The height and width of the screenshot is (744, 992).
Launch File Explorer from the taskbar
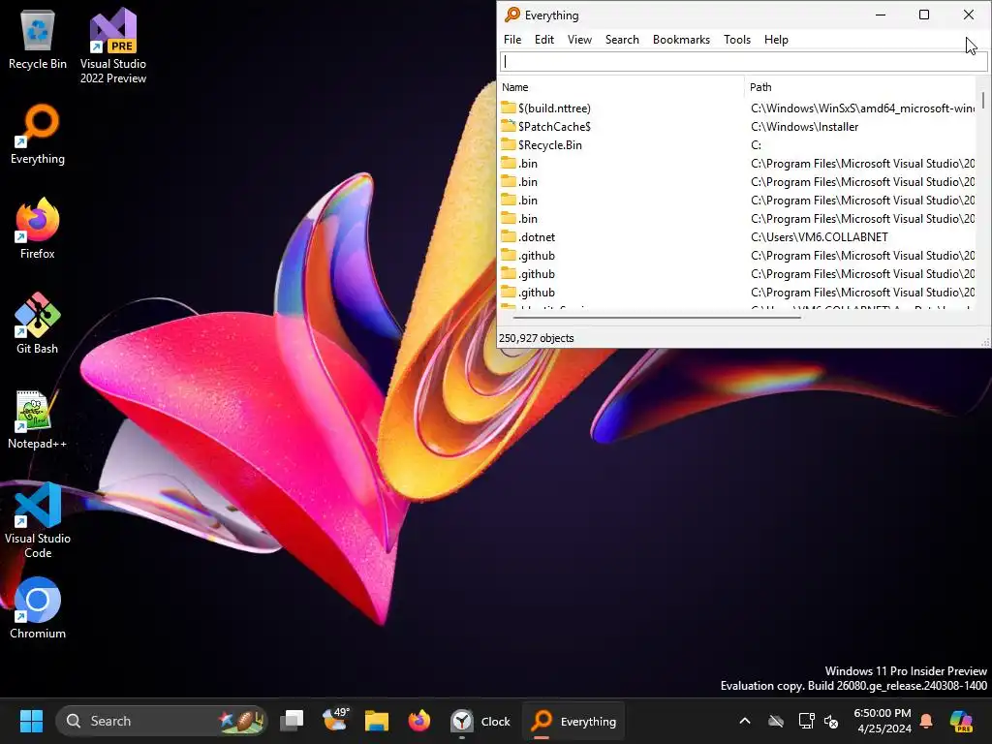[x=377, y=721]
